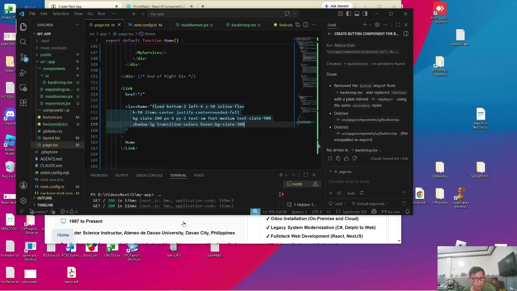This screenshot has width=517, height=291.
Task: Start a new chat with plus icon
Action: 365,25
